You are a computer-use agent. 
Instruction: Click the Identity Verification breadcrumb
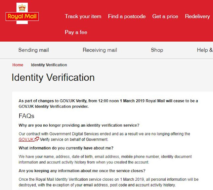(49, 65)
